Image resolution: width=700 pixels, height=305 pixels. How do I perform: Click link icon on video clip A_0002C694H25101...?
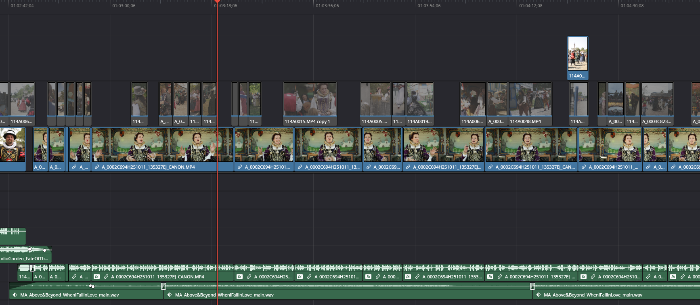click(x=240, y=167)
